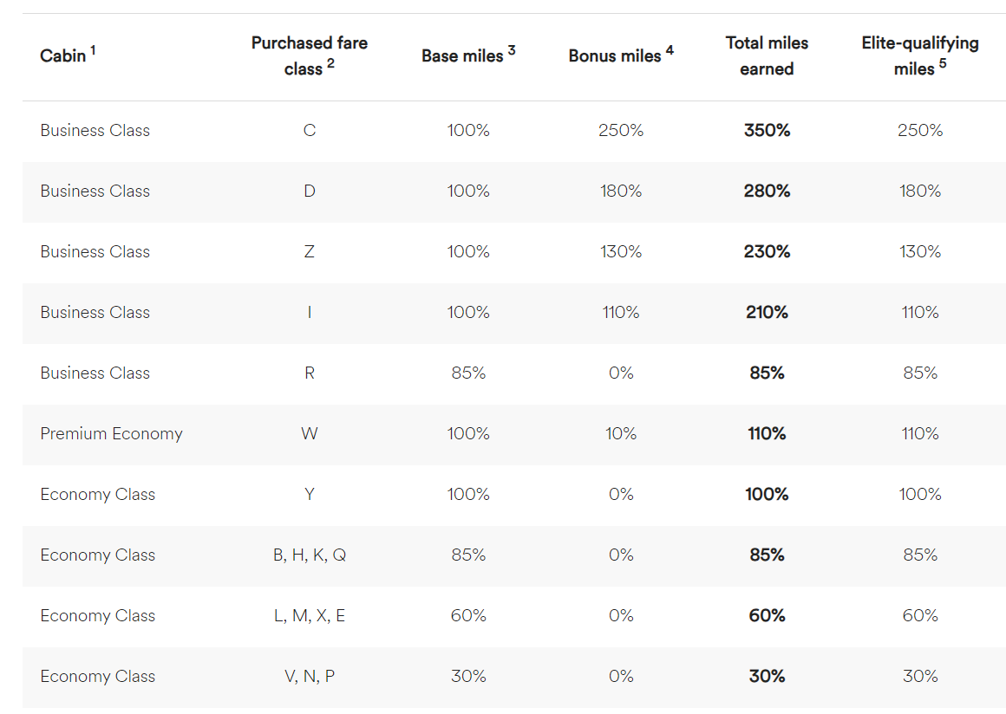
Task: Open footnote 2 after Purchased fare class
Action: pos(330,63)
